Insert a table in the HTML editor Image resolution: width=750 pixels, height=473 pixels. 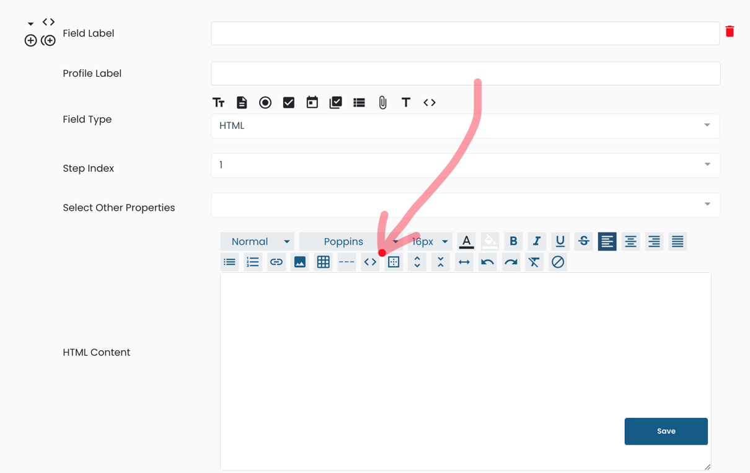pos(323,262)
